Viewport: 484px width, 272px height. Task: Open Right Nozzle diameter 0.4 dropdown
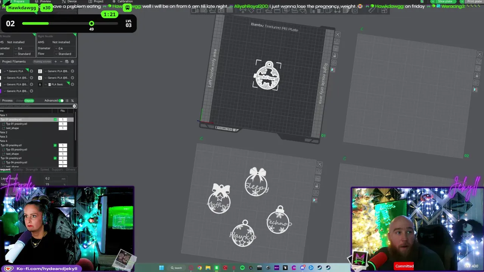[64, 48]
